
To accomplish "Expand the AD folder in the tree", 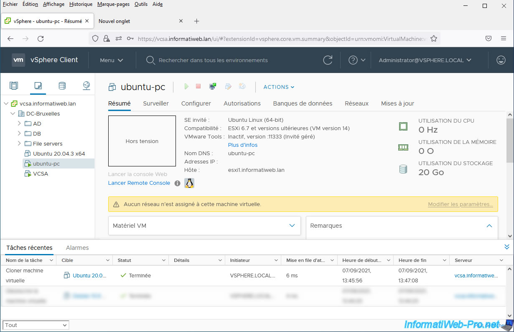I will tap(19, 123).
